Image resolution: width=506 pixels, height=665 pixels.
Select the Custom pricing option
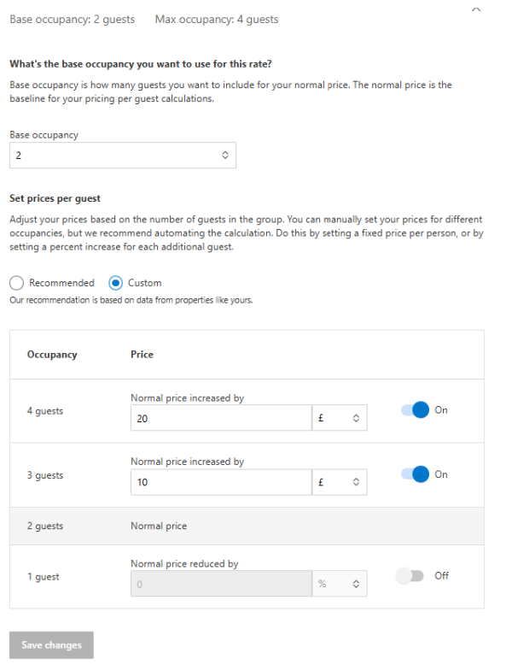tap(115, 283)
